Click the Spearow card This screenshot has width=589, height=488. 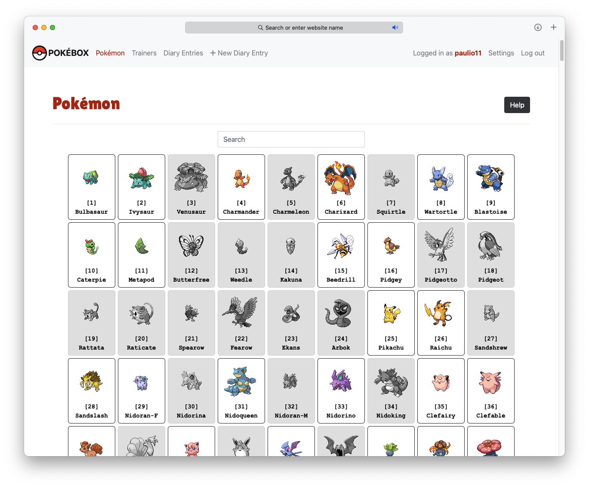point(191,323)
